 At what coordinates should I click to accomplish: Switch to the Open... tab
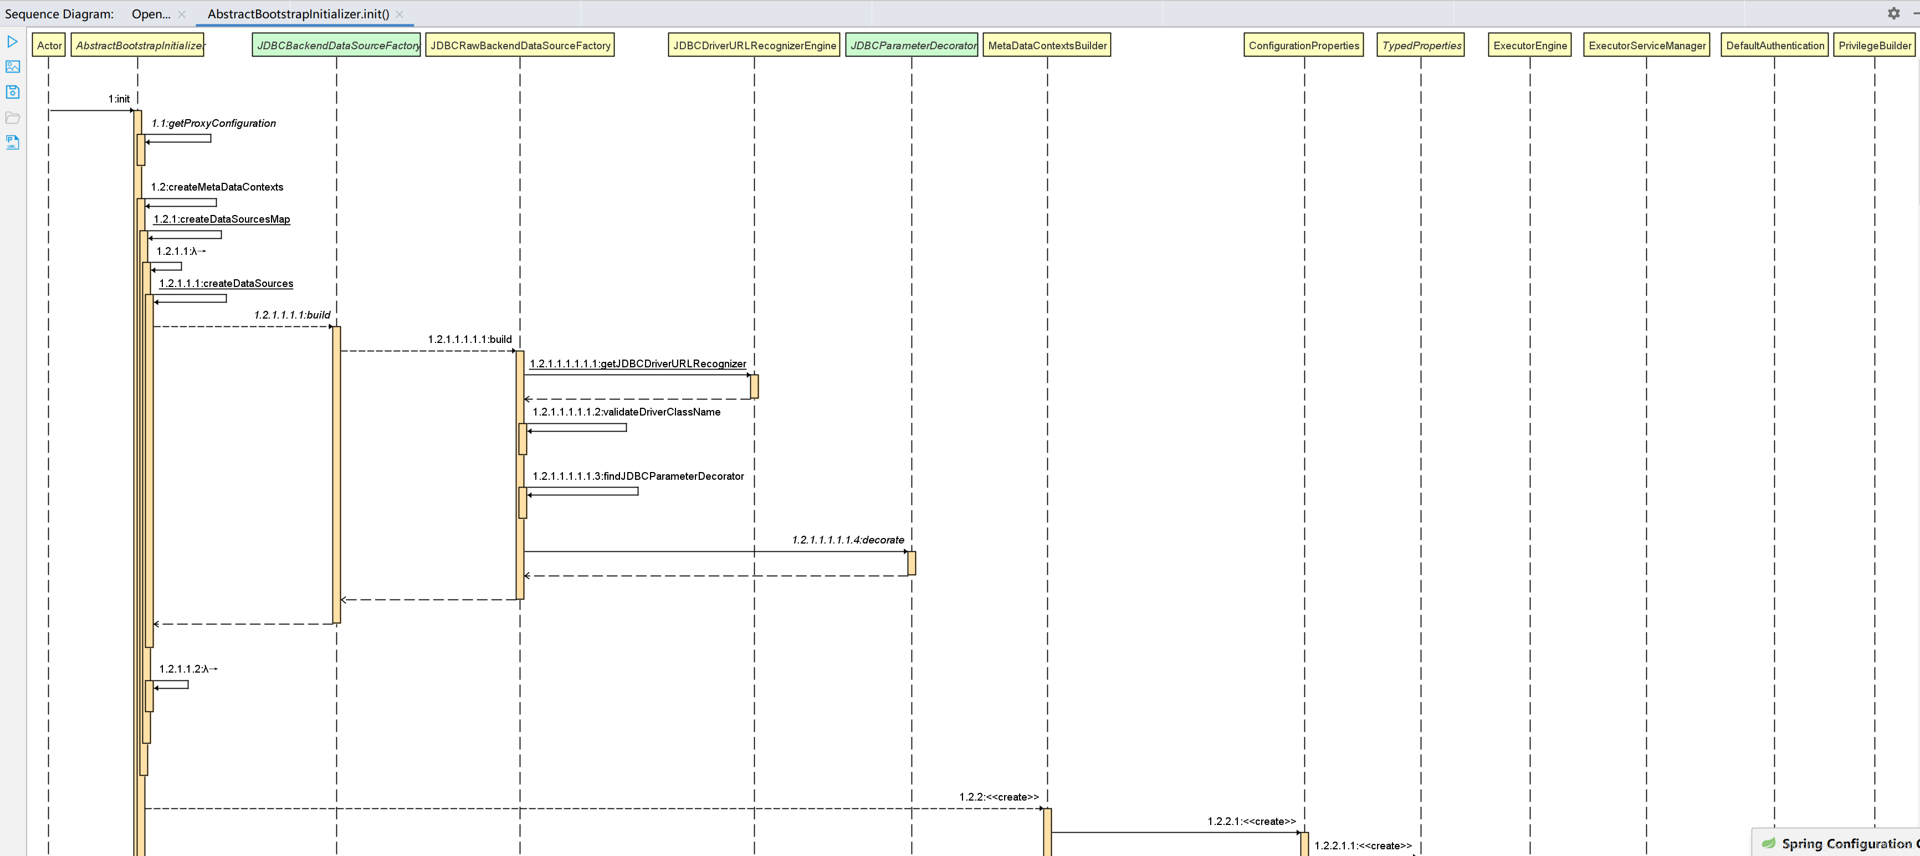tap(151, 14)
